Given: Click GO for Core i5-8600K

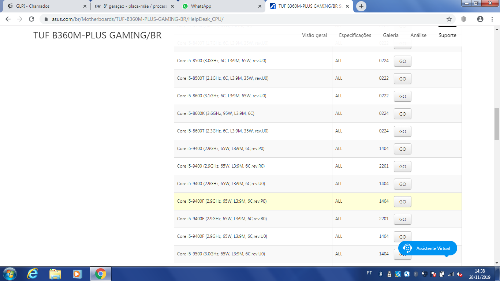Looking at the screenshot, I should pyautogui.click(x=403, y=114).
